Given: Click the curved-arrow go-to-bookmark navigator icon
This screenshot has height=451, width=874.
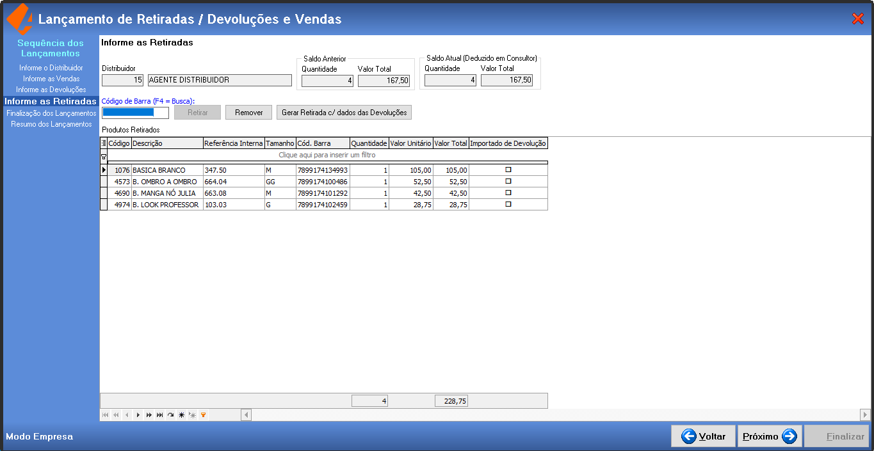Looking at the screenshot, I should point(170,415).
